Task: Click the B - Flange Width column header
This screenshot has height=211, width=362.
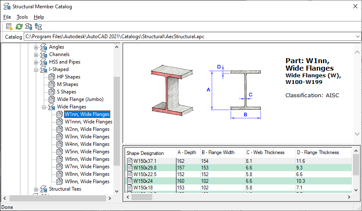Action: click(x=223, y=153)
